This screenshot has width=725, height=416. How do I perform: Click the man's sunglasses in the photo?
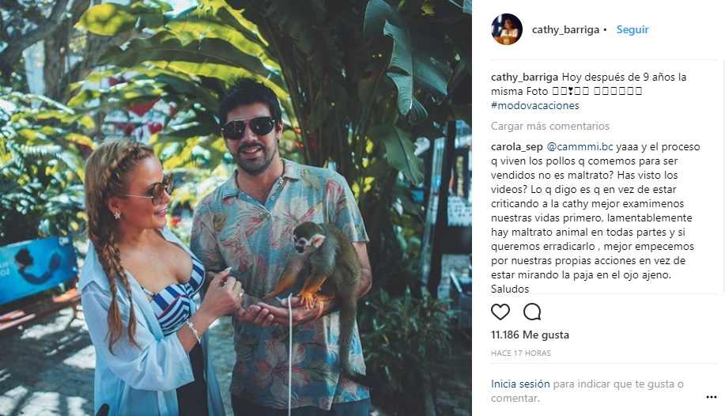(x=247, y=127)
